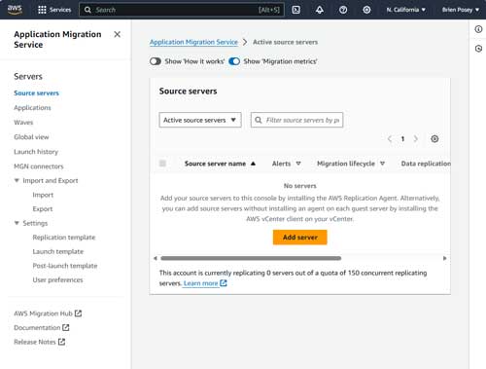Check the select-all servers checkbox
The width and height of the screenshot is (486, 369).
pyautogui.click(x=162, y=164)
